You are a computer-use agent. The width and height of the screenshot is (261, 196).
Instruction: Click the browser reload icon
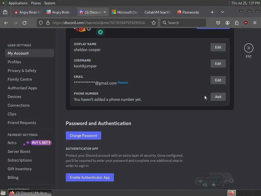coord(24,23)
